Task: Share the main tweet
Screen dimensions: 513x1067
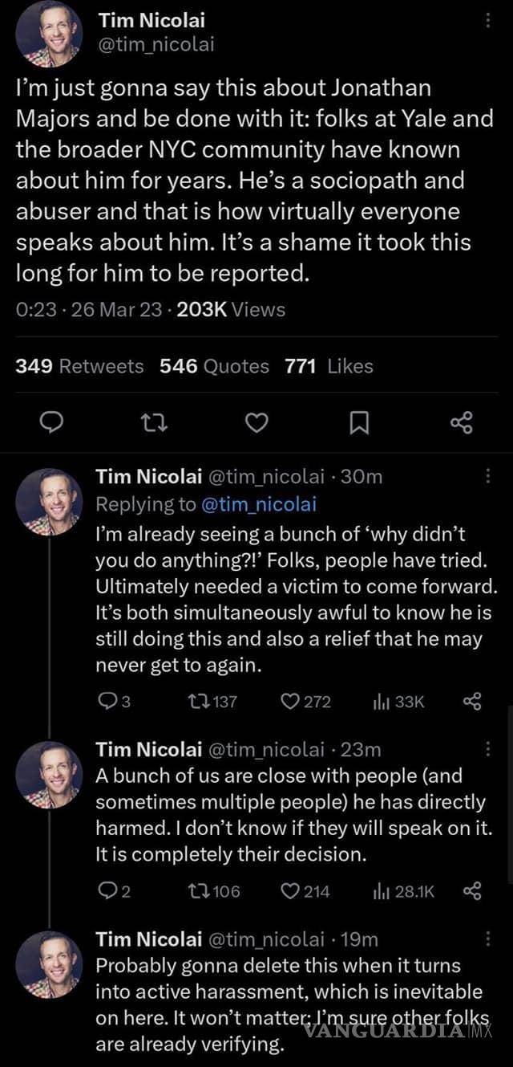Action: pyautogui.click(x=462, y=422)
